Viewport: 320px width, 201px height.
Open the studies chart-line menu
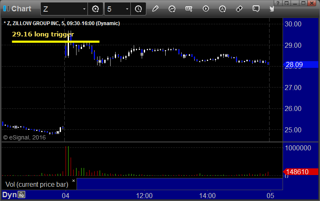pyautogui.click(x=172, y=9)
